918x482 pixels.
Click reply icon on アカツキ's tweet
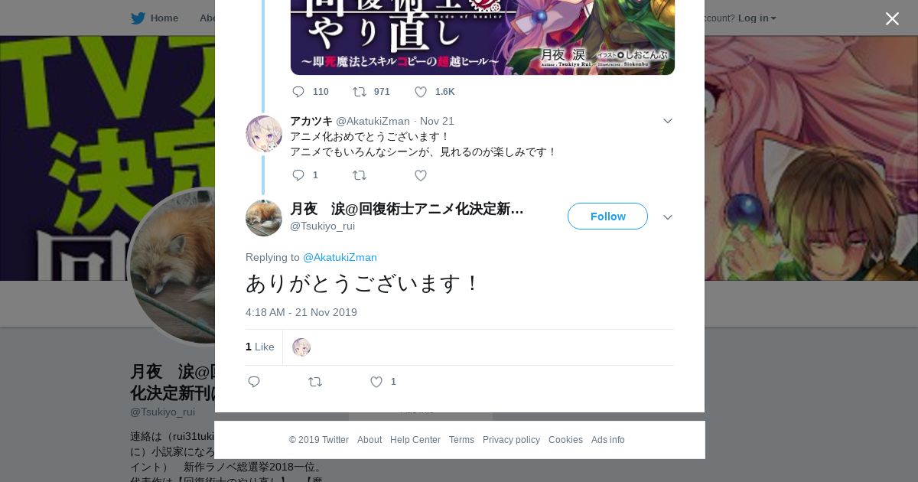pyautogui.click(x=298, y=175)
